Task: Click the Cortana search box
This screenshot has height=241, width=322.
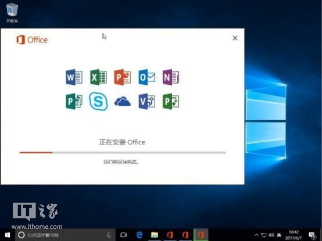Action: coord(65,235)
